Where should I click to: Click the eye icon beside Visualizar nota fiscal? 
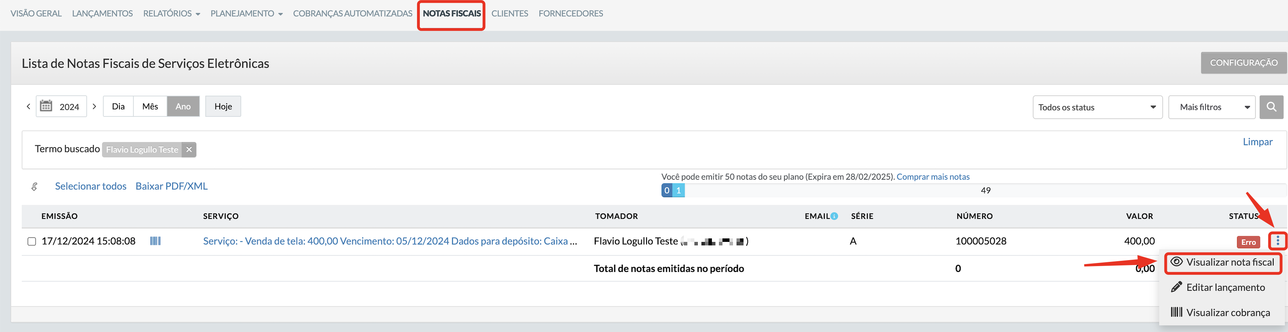point(1176,262)
